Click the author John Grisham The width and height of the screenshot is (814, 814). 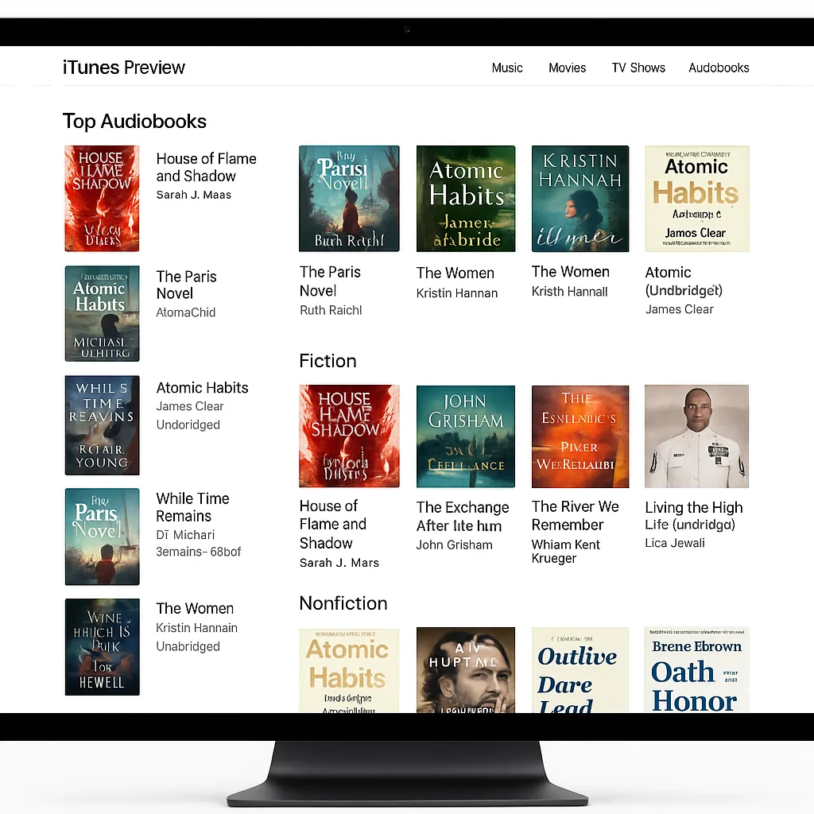[454, 545]
